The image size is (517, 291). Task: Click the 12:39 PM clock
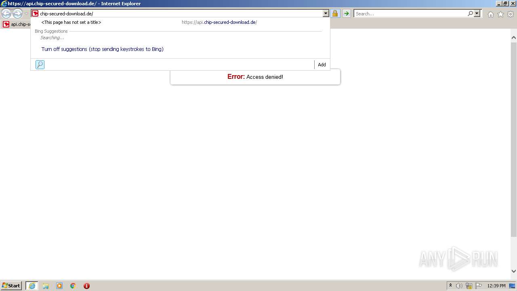click(496, 286)
